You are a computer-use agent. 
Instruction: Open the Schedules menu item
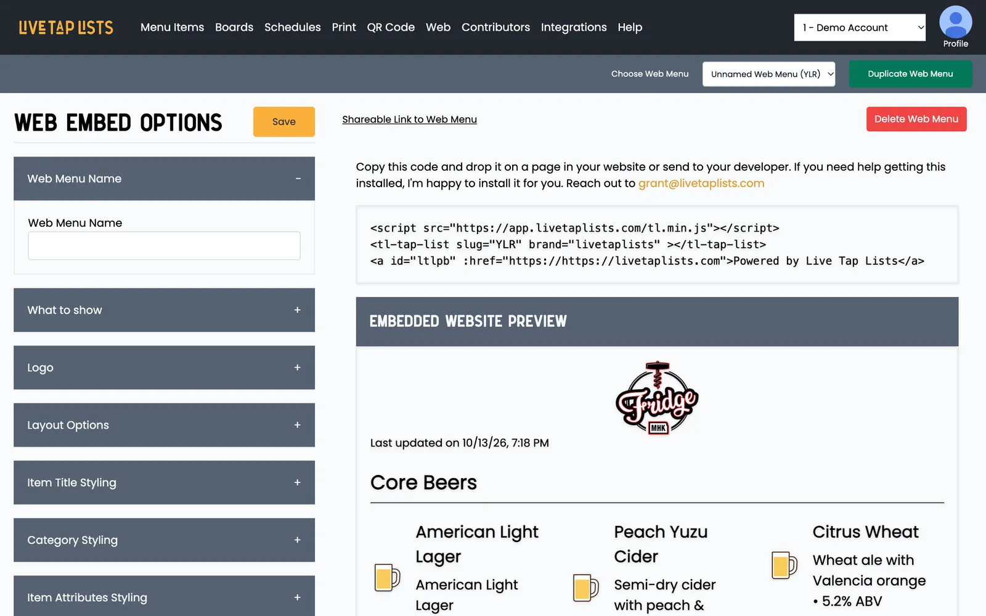(x=293, y=27)
